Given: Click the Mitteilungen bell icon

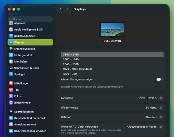Looking at the screenshot, I should (11, 83).
